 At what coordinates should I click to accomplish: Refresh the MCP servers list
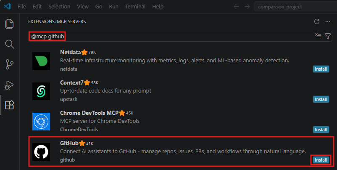[x=316, y=21]
